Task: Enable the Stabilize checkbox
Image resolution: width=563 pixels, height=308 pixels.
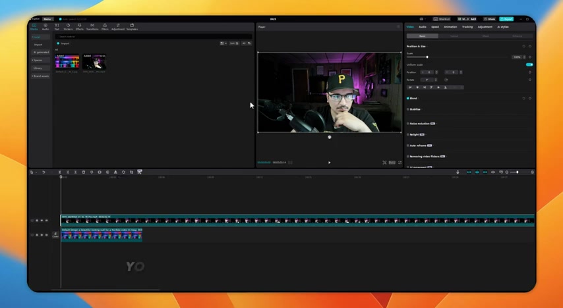Action: coord(408,109)
